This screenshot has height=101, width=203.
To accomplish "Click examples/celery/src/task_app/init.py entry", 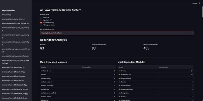I will tap(15, 24).
